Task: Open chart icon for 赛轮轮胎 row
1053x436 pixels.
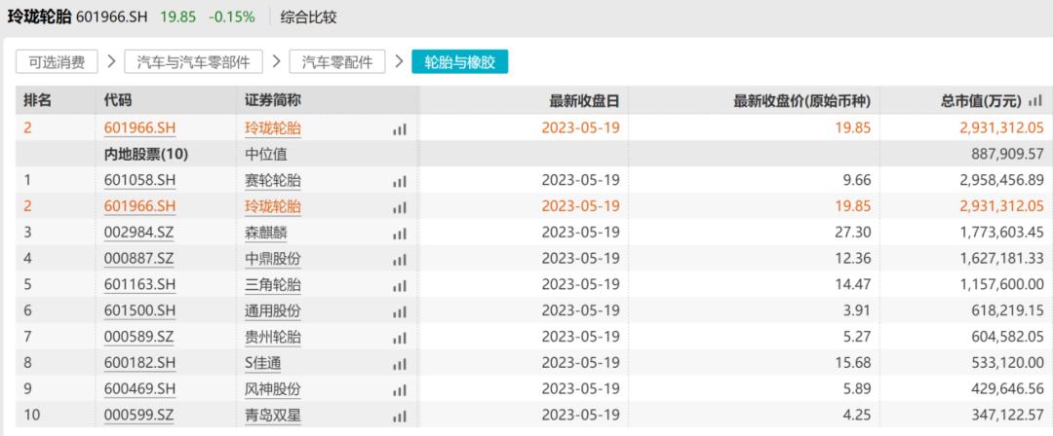Action: pyautogui.click(x=400, y=181)
